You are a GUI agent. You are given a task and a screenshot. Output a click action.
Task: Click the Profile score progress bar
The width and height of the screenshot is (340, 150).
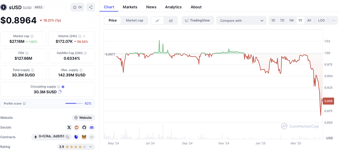(73, 104)
